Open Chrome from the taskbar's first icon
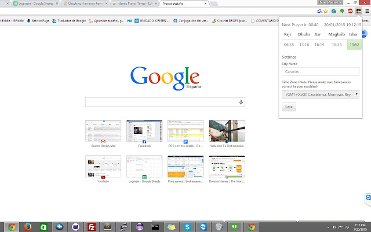Image resolution: width=371 pixels, height=232 pixels. (12, 227)
